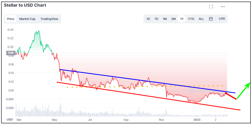Click the 0.060 y-axis price label
The width and height of the screenshot is (251, 125).
[10, 108]
